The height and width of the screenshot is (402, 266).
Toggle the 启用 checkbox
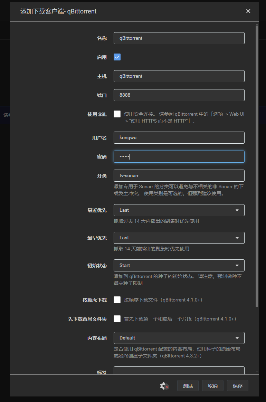coord(117,57)
